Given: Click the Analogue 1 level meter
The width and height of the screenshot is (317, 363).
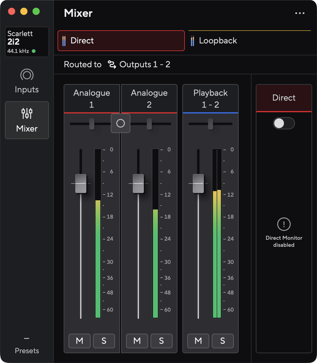Looking at the screenshot, I should (98, 234).
